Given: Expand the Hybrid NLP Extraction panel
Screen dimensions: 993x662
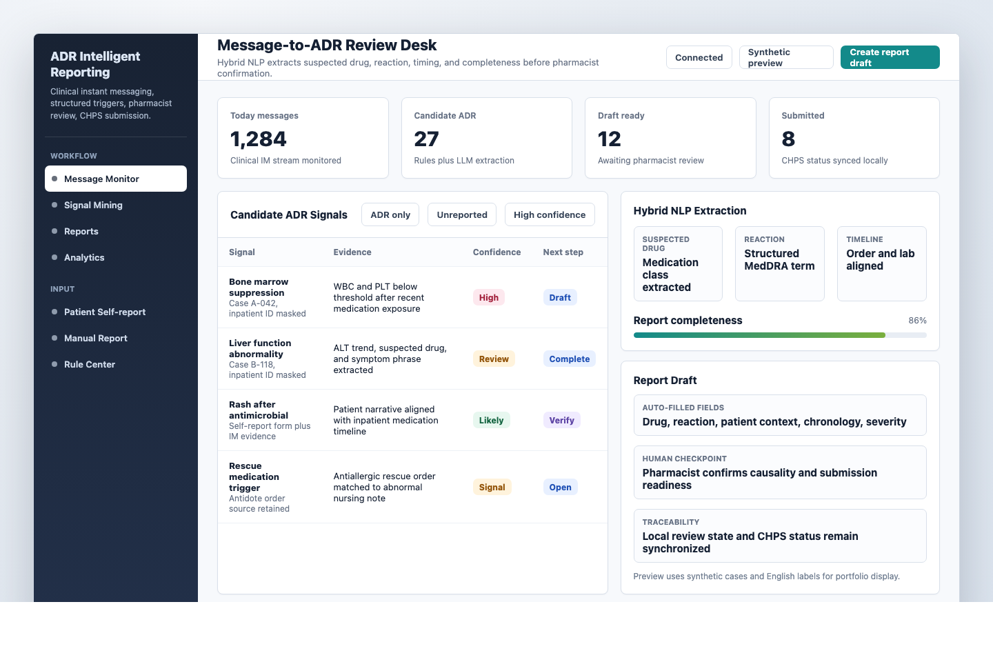Looking at the screenshot, I should tap(690, 211).
